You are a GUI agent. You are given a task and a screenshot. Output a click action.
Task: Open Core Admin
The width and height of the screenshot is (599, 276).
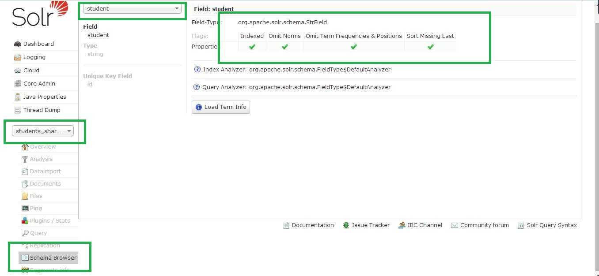tap(39, 83)
